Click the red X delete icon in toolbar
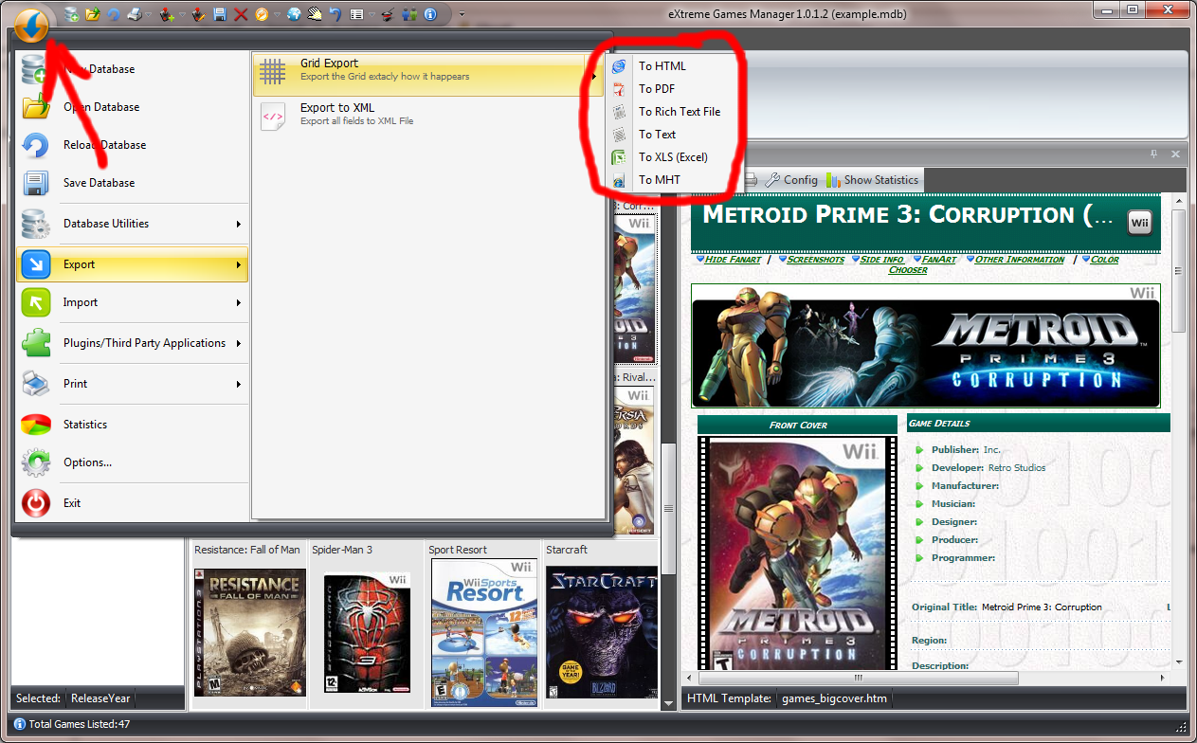1197x743 pixels. [241, 14]
